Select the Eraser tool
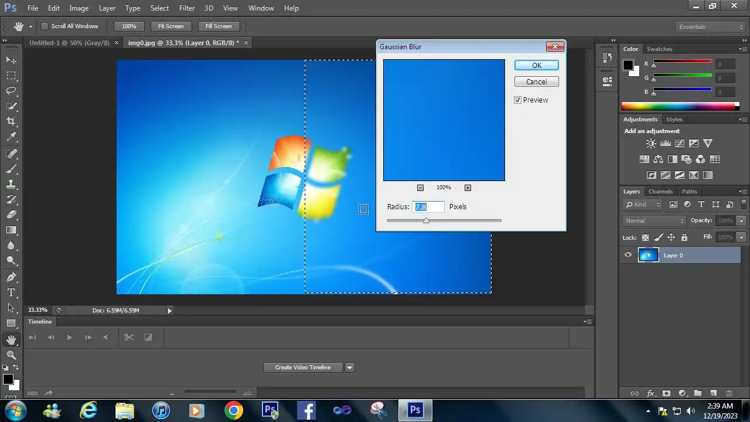 pyautogui.click(x=11, y=215)
